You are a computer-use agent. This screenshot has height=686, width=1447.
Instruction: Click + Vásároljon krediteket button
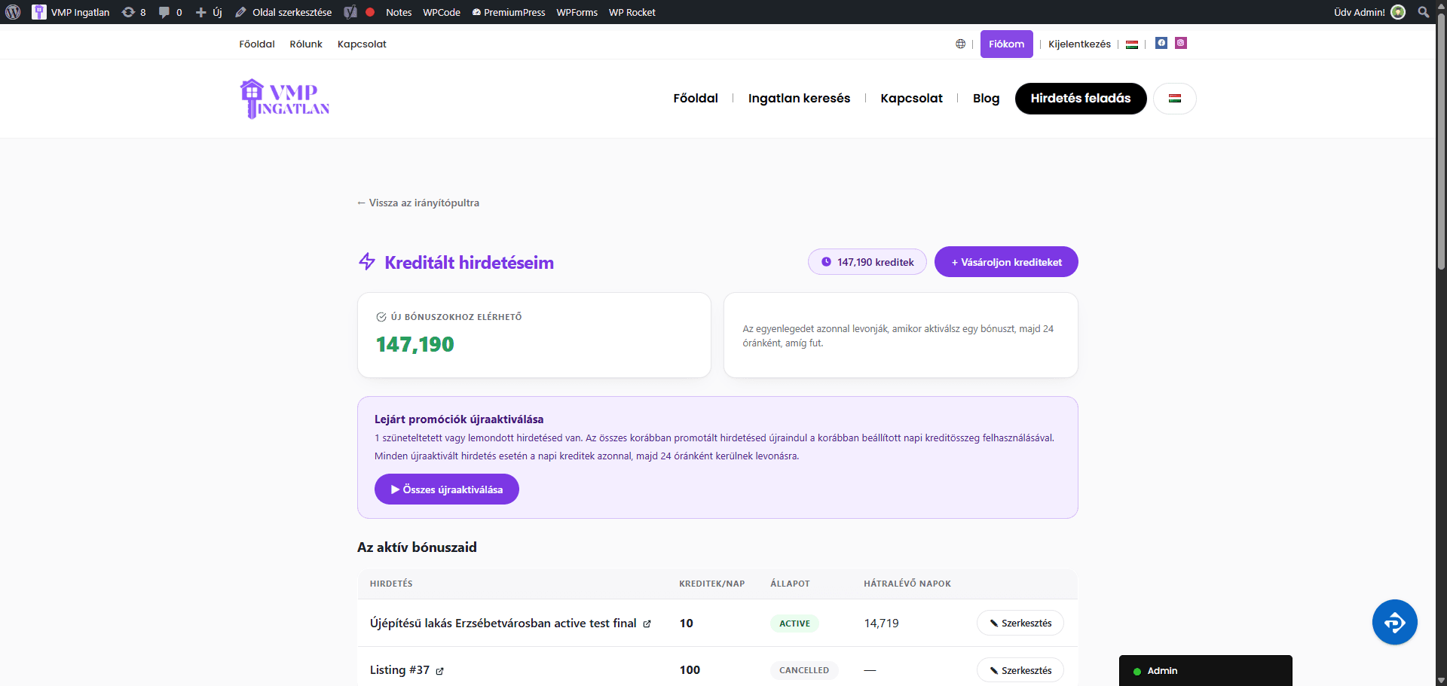tap(1006, 262)
